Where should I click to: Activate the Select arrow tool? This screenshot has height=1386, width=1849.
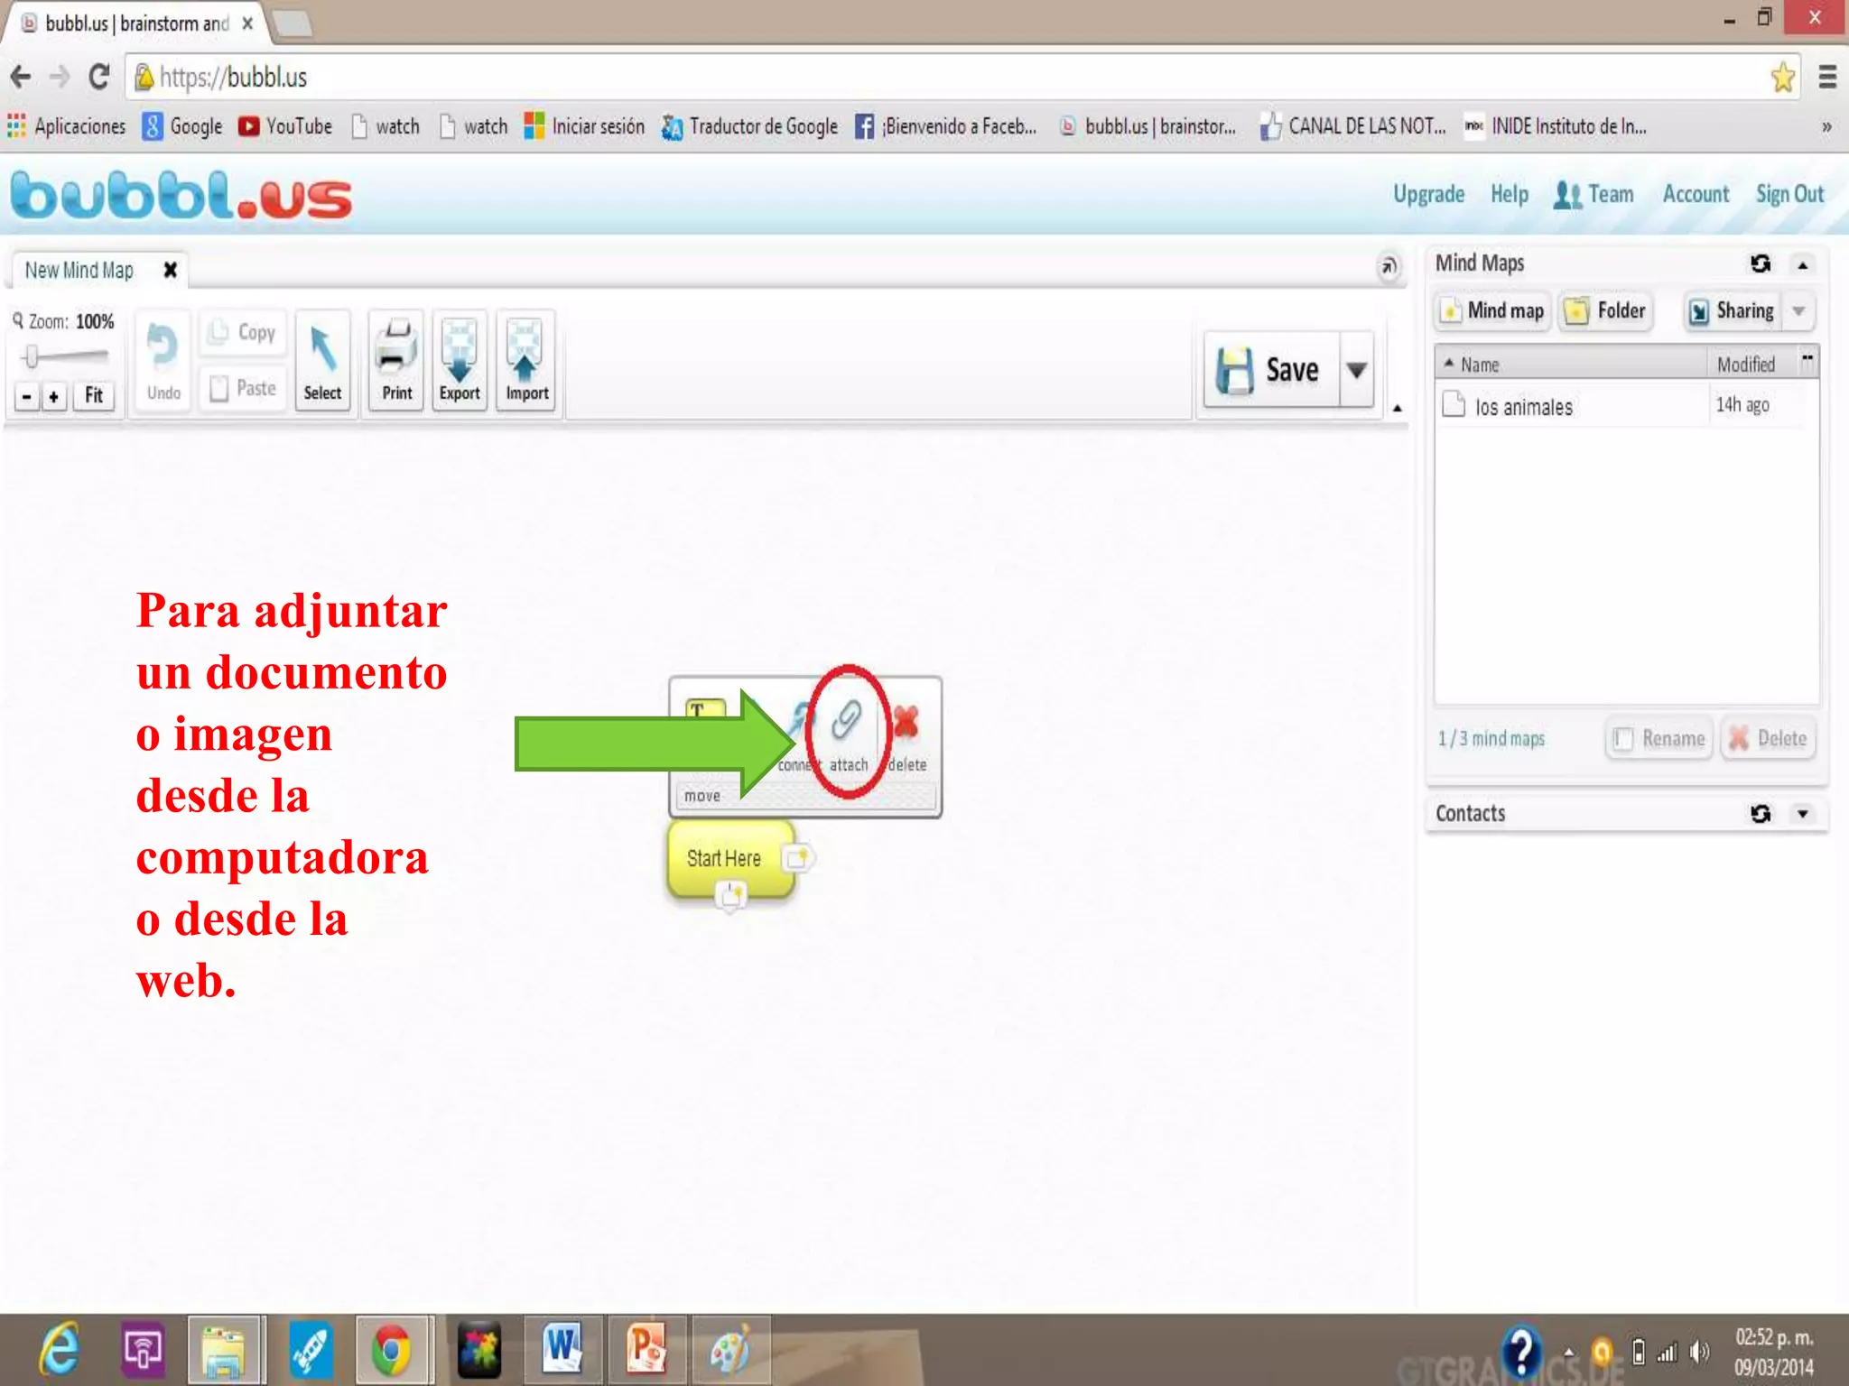(x=322, y=362)
